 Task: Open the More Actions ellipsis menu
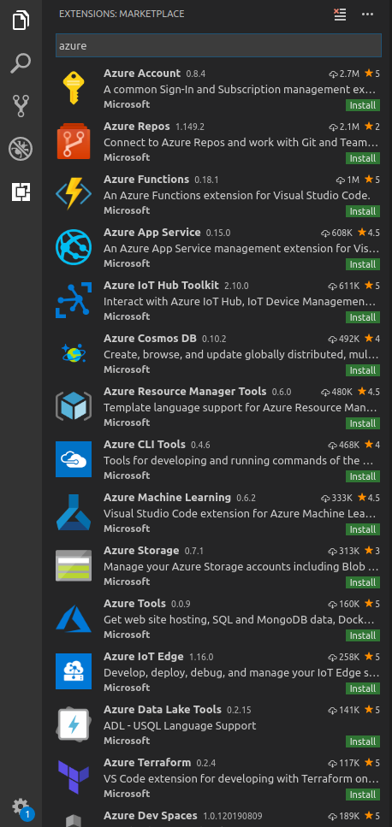(368, 15)
